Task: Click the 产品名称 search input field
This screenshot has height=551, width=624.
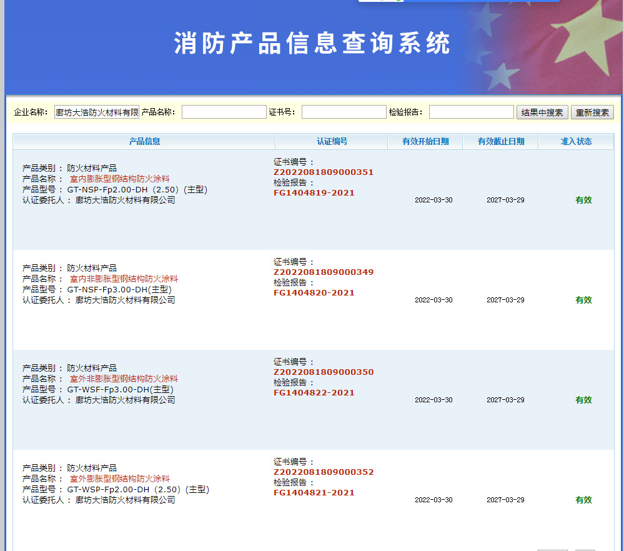Action: tap(224, 112)
